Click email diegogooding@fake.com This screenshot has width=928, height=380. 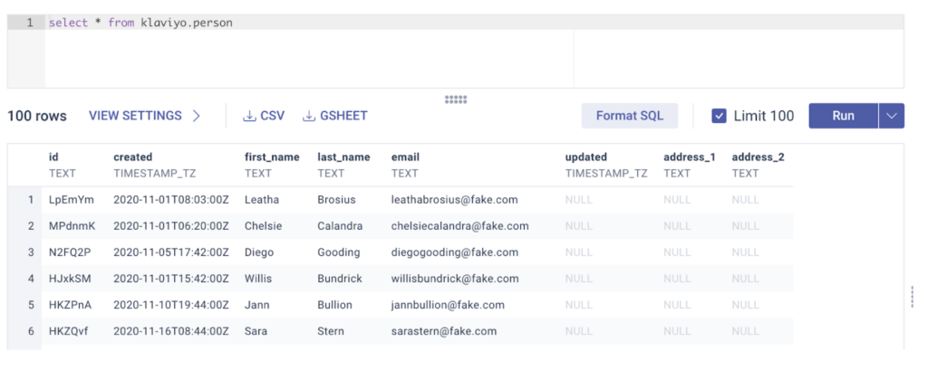pyautogui.click(x=455, y=252)
